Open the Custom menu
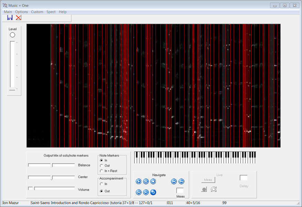This screenshot has width=302, height=207. (x=37, y=12)
